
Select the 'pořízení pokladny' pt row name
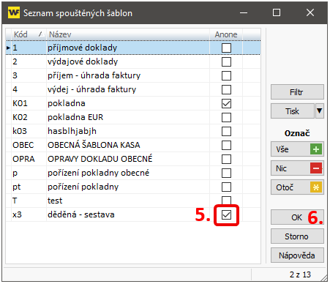(x=83, y=187)
